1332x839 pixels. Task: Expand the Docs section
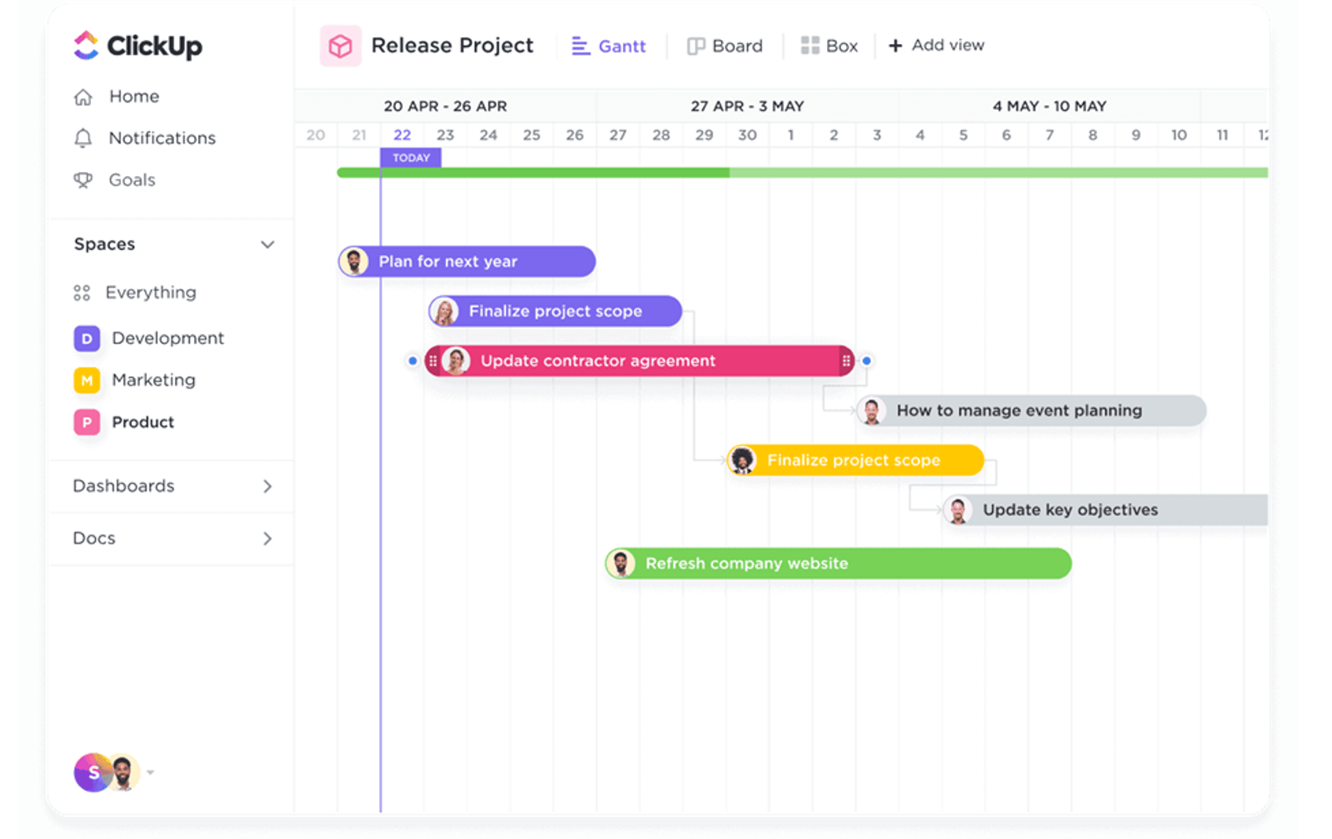(x=267, y=539)
